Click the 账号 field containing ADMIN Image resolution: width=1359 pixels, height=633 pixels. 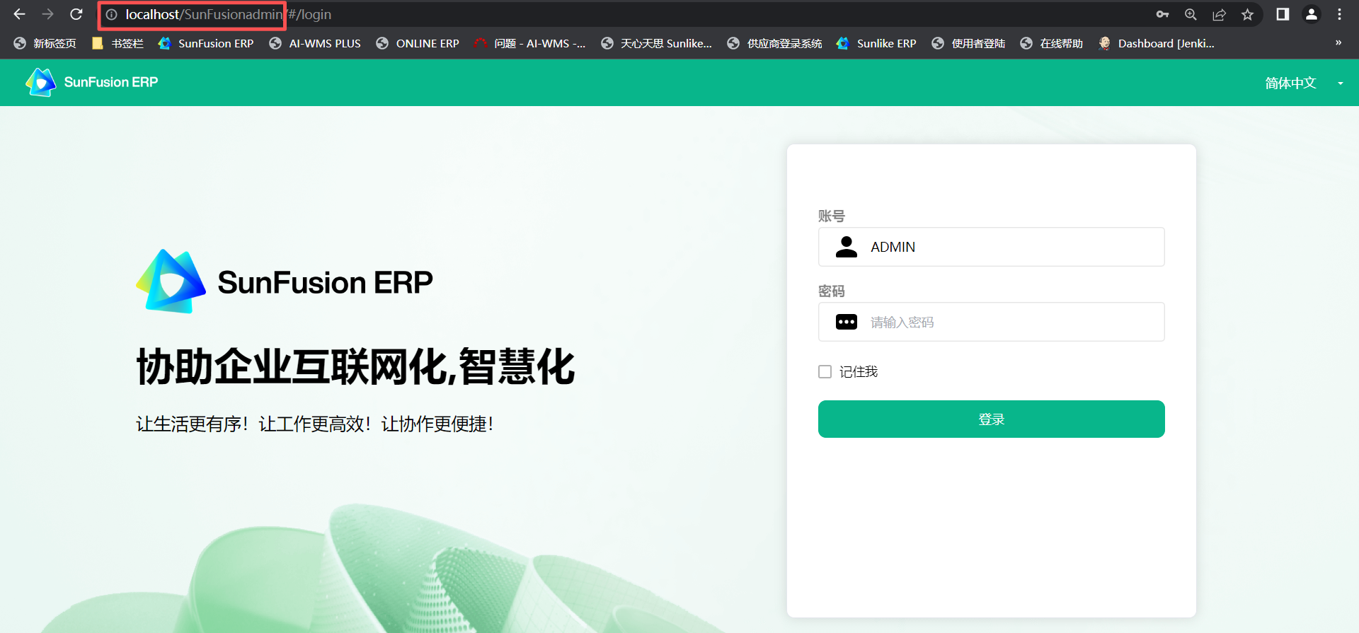pos(991,247)
